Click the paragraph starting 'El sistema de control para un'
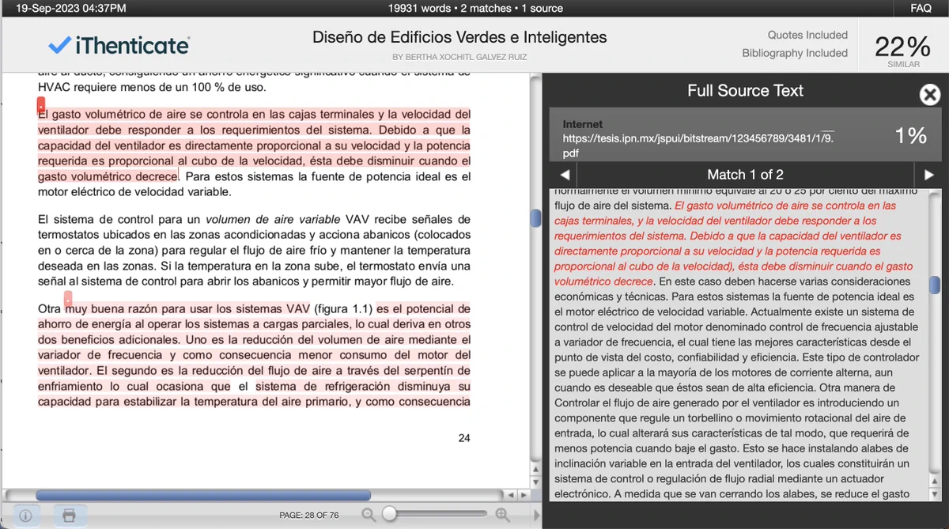This screenshot has height=529, width=949. click(x=254, y=250)
